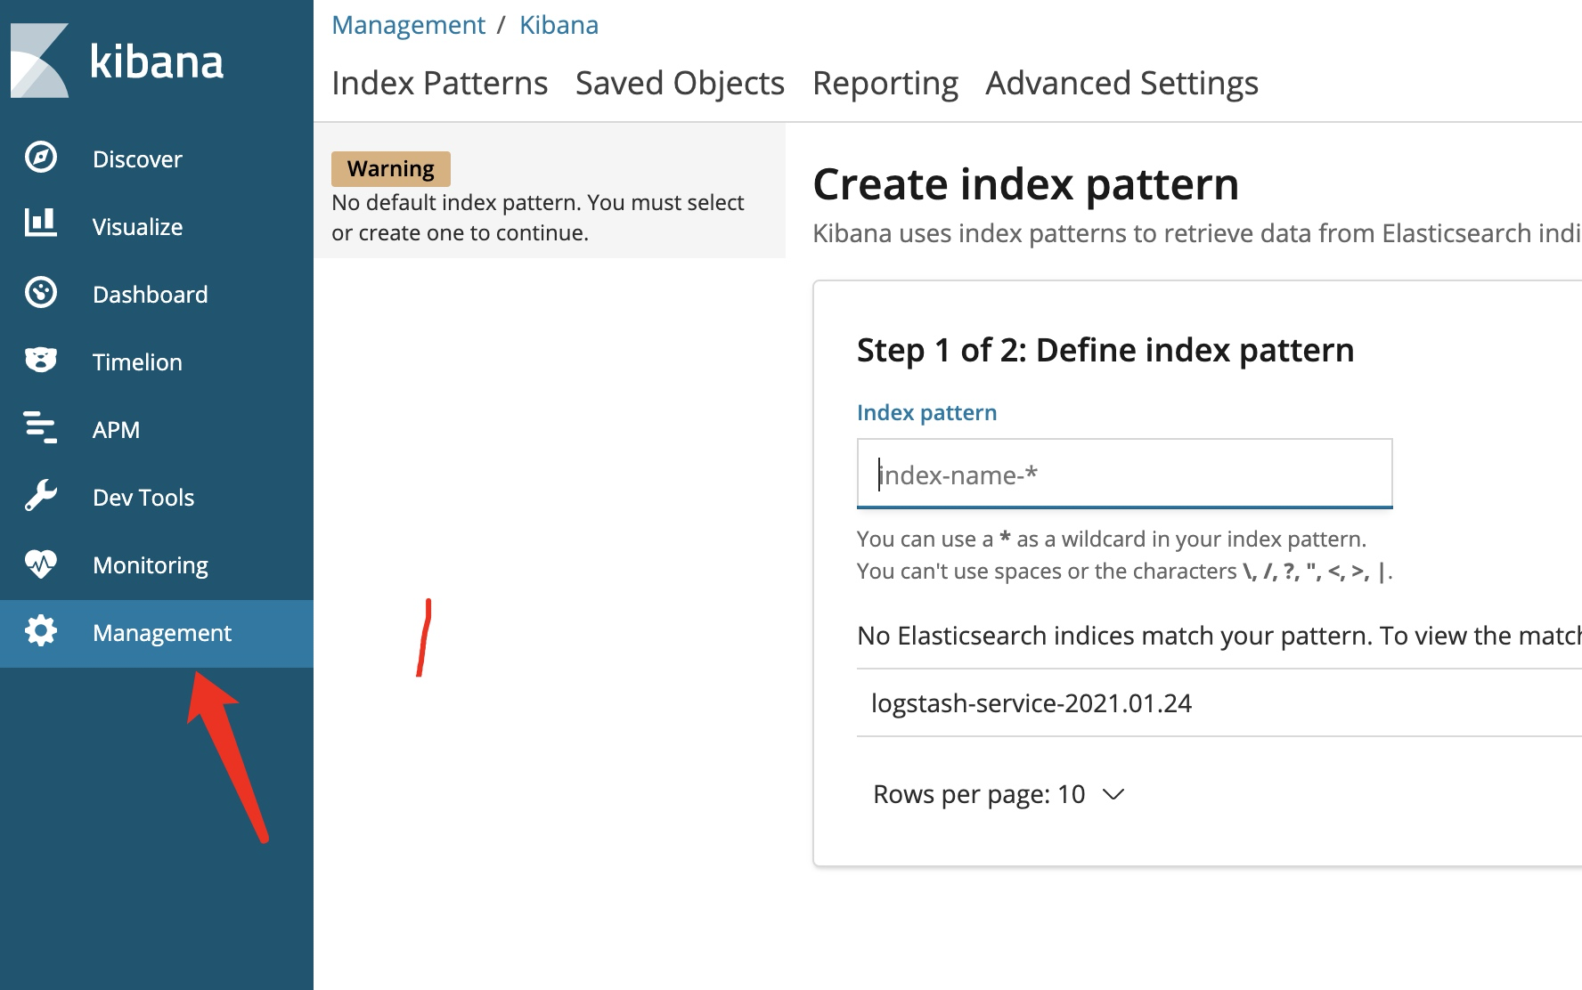Image resolution: width=1582 pixels, height=990 pixels.
Task: Open Visualize via the bar chart icon
Action: (40, 223)
